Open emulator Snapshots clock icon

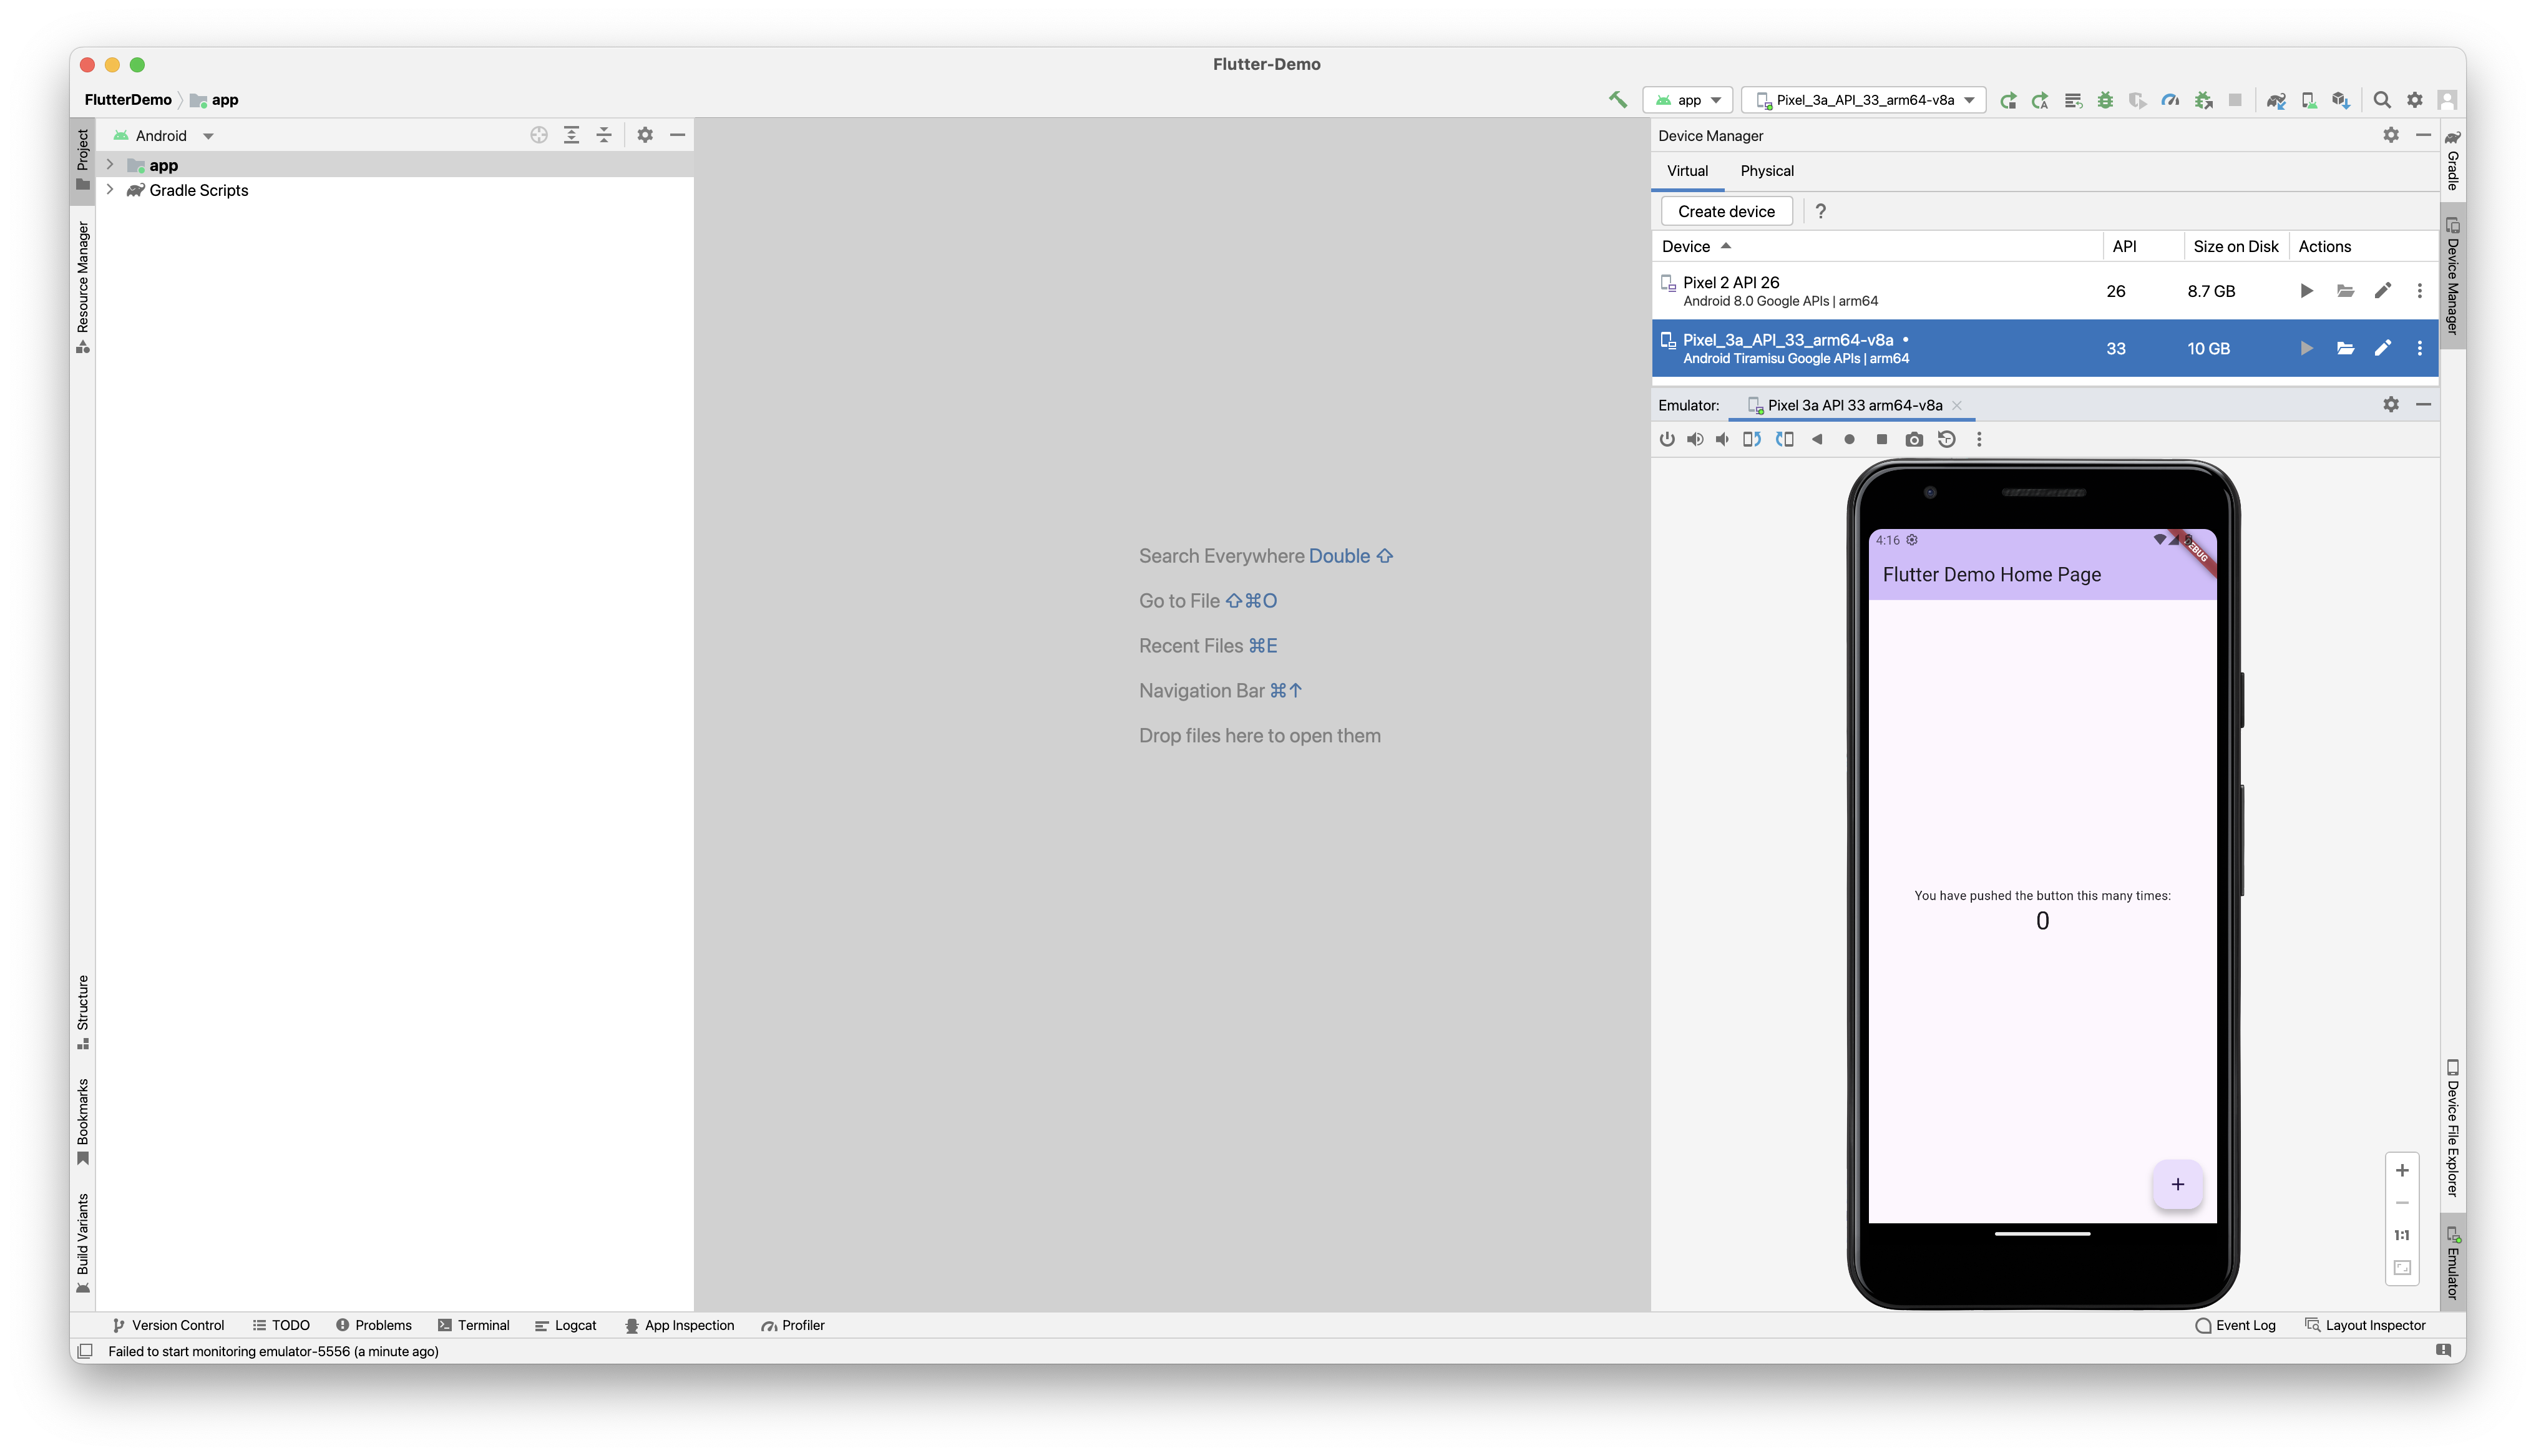click(1946, 439)
